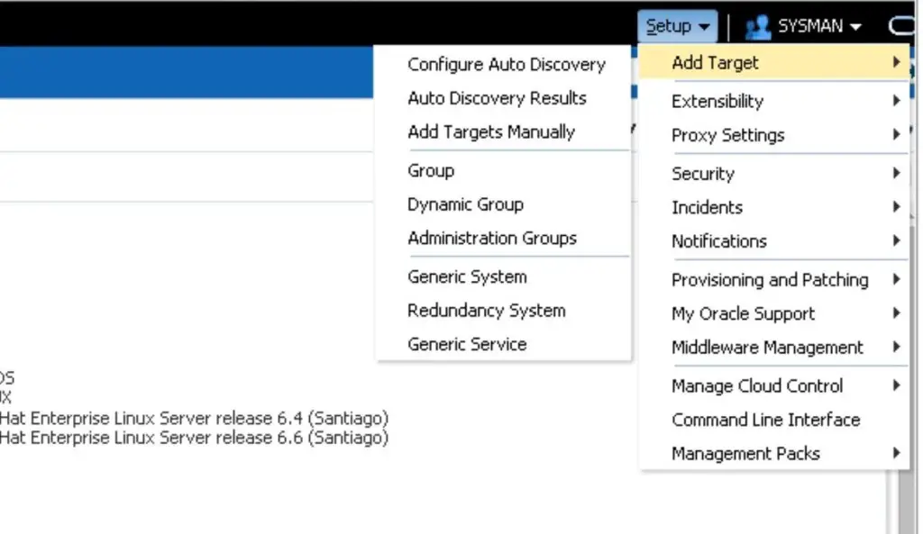
Task: Click the circular icon at top right
Action: (902, 25)
